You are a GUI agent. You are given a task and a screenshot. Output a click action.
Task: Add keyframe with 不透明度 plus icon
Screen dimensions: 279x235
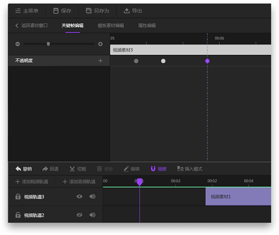[x=100, y=61]
